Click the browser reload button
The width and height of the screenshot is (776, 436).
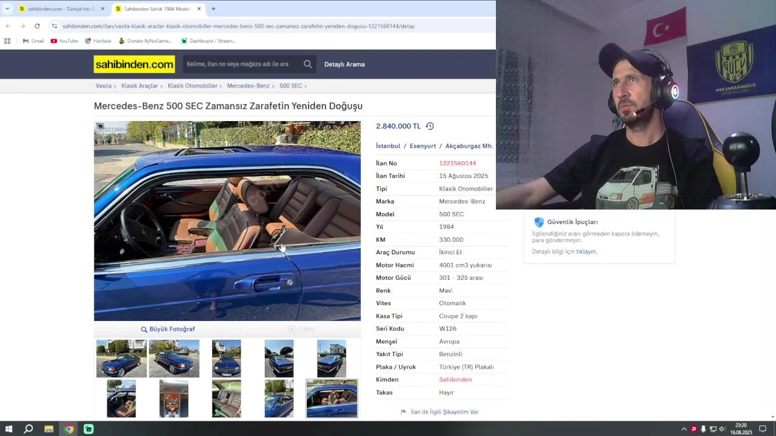coord(37,26)
